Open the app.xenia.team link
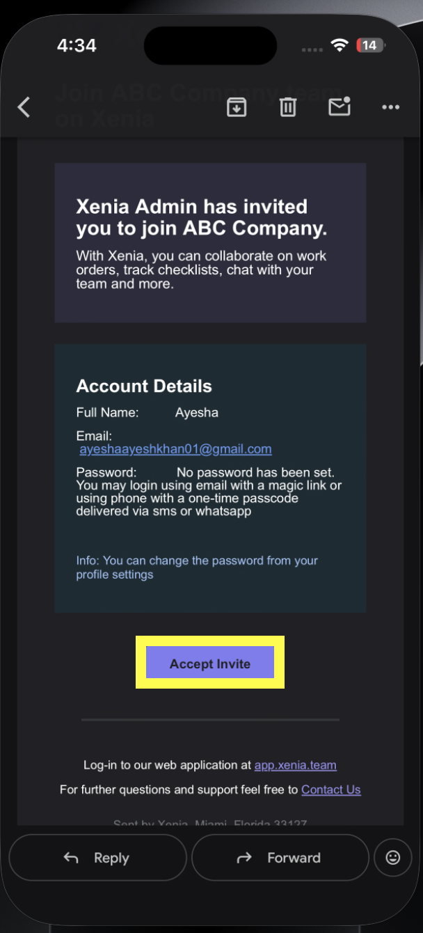 (x=296, y=765)
